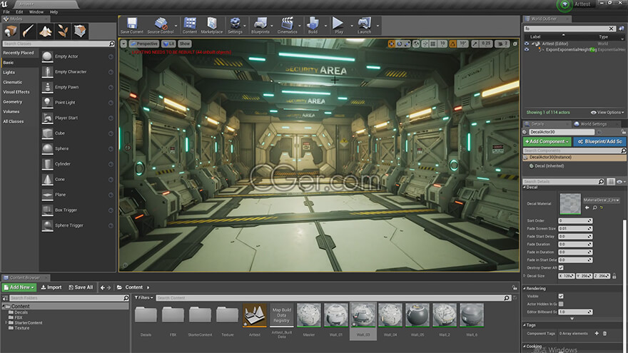The height and width of the screenshot is (353, 628).
Task: Click the Build toolbar icon
Action: 313,25
